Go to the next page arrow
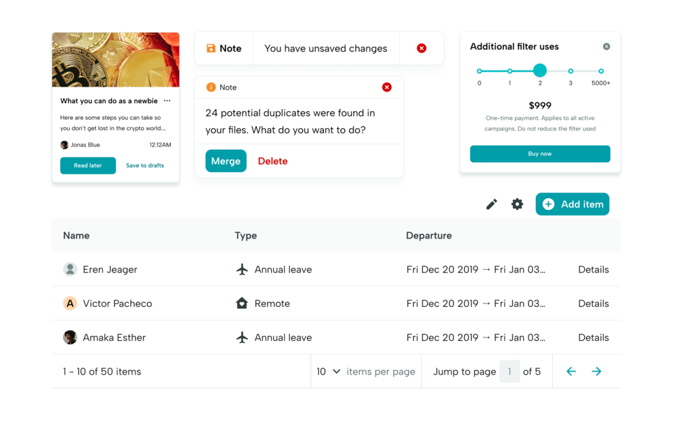The height and width of the screenshot is (433, 681). coord(596,371)
